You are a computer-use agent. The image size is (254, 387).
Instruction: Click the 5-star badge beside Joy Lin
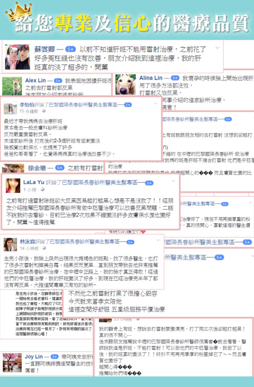pyautogui.click(x=55, y=357)
